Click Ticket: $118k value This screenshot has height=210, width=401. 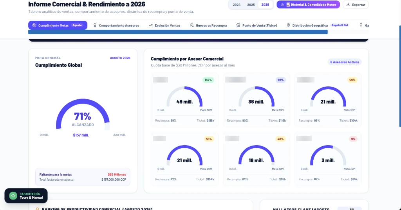click(x=205, y=120)
